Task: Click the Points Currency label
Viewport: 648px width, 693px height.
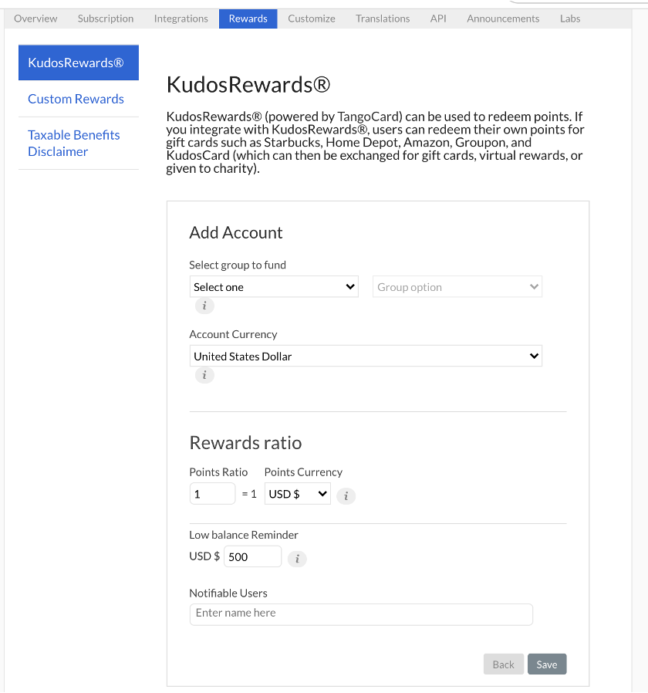Action: (x=303, y=472)
